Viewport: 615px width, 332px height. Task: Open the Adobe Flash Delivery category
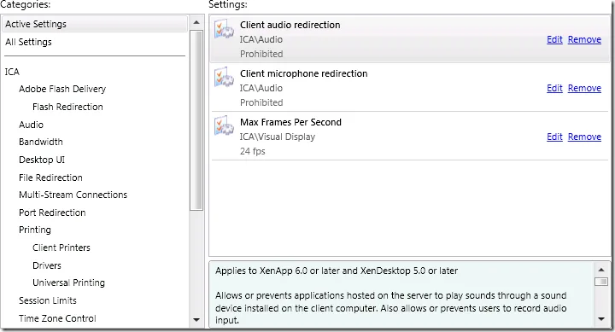coord(62,89)
